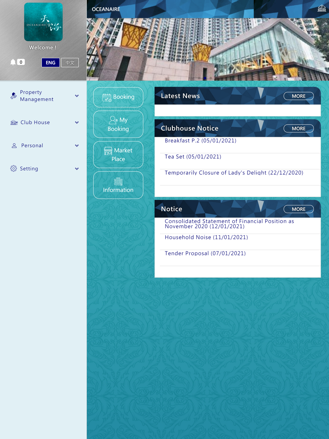The height and width of the screenshot is (439, 329).
Task: Tap the Oceanaire logo image
Action: pyautogui.click(x=43, y=22)
